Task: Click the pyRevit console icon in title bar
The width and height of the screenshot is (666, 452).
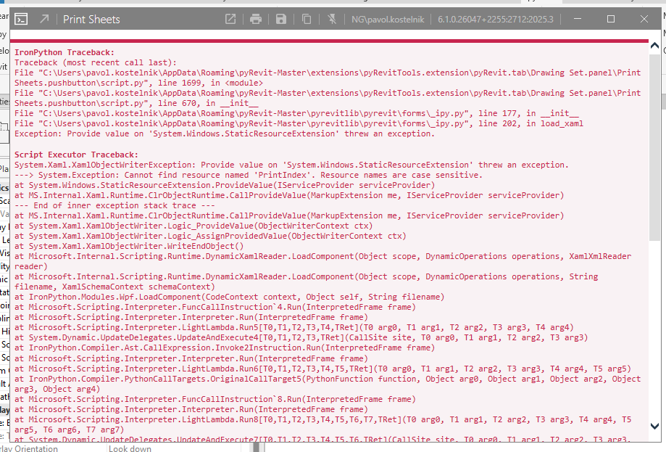Action: click(x=22, y=19)
